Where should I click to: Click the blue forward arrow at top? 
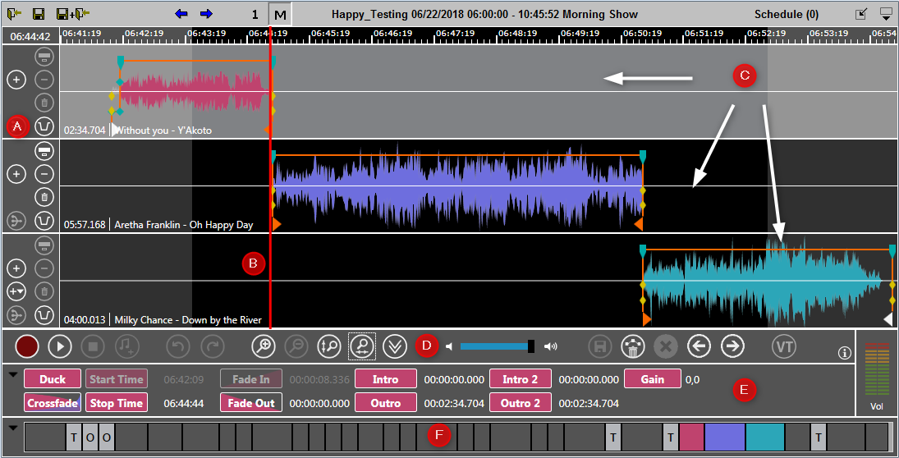click(206, 14)
